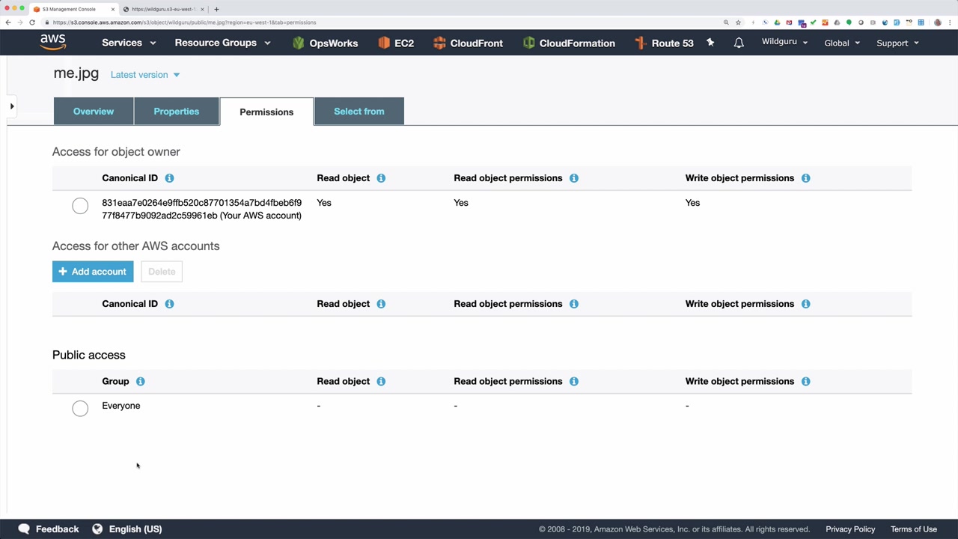The width and height of the screenshot is (958, 539).
Task: Show info for Group under Public access
Action: pyautogui.click(x=140, y=381)
